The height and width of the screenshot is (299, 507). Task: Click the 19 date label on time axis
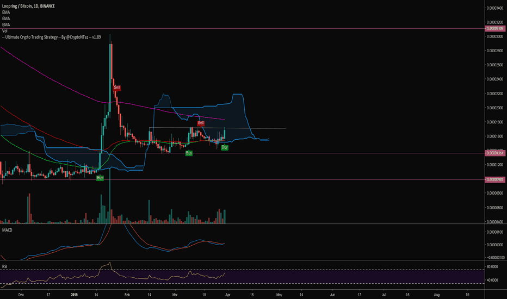click(x=467, y=295)
